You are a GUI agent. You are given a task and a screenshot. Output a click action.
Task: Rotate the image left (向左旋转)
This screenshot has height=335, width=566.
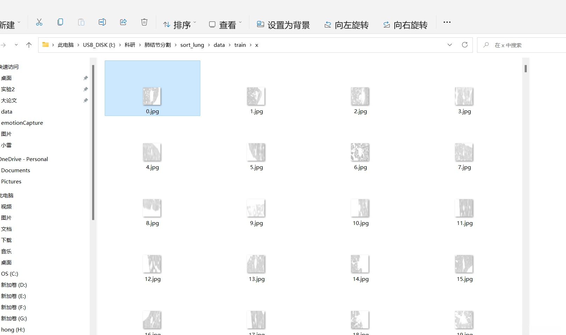(346, 24)
